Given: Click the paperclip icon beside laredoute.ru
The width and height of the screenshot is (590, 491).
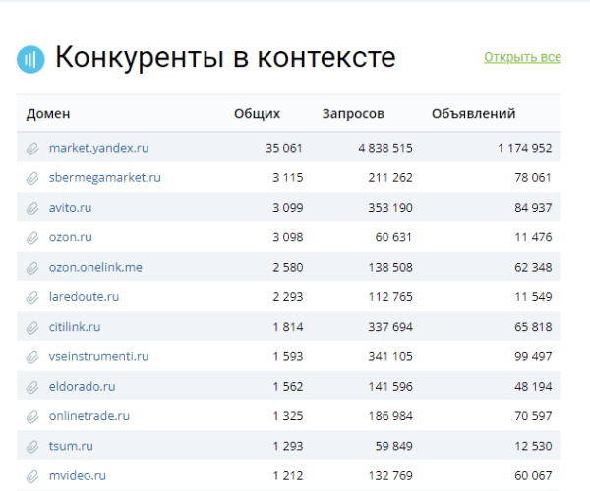Looking at the screenshot, I should tap(32, 297).
